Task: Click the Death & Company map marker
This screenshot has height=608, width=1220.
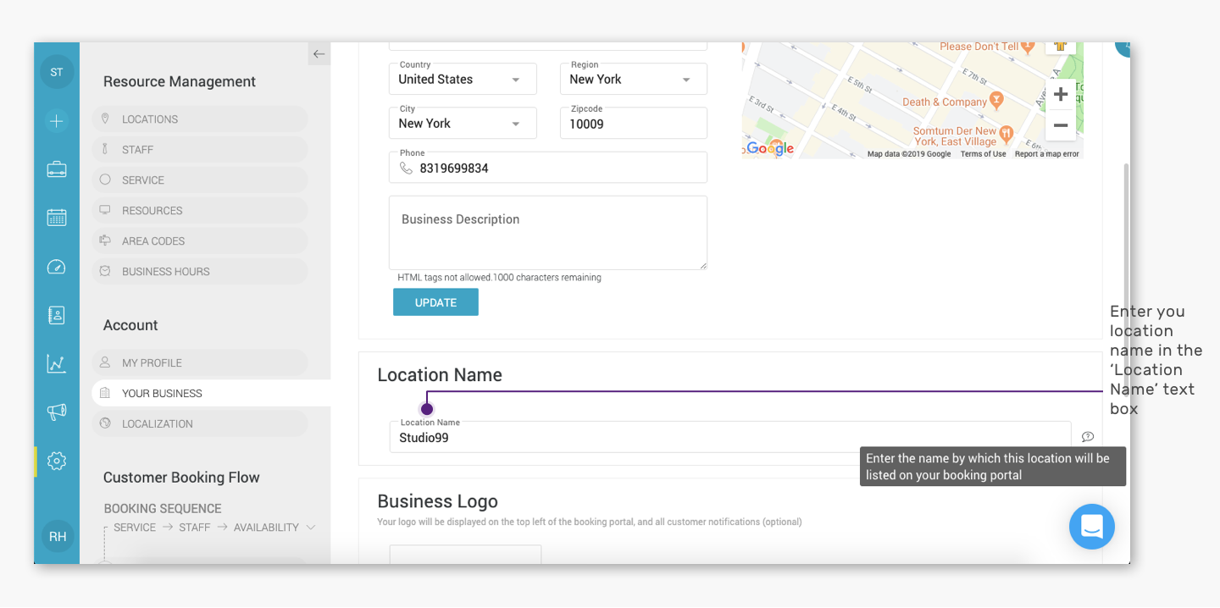Action: (996, 100)
